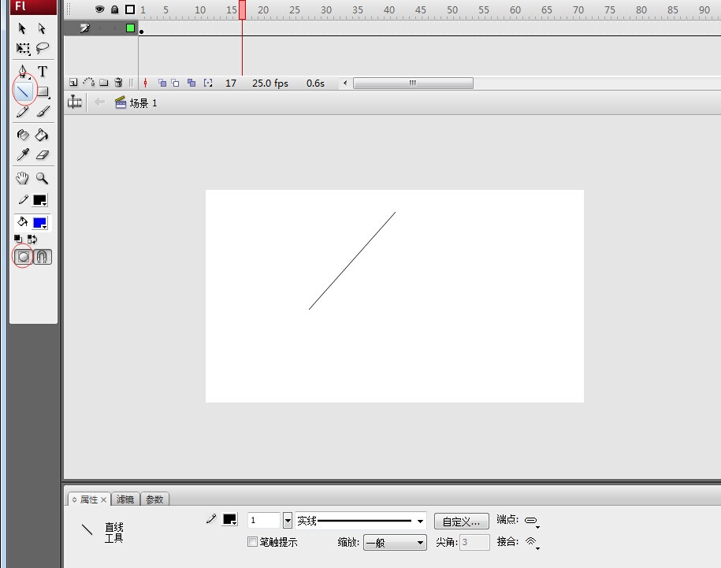This screenshot has width=721, height=568.
Task: Click the timeline scroll left arrow
Action: click(x=345, y=84)
